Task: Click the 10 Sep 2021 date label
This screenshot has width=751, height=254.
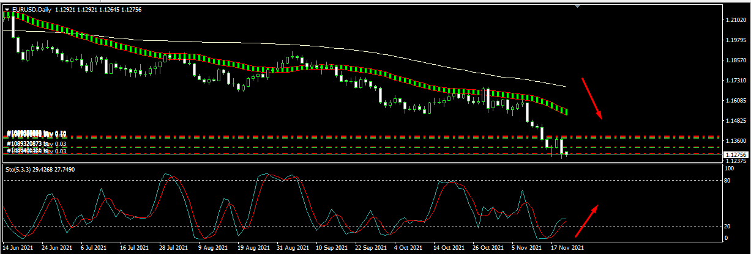Action: tap(332, 248)
